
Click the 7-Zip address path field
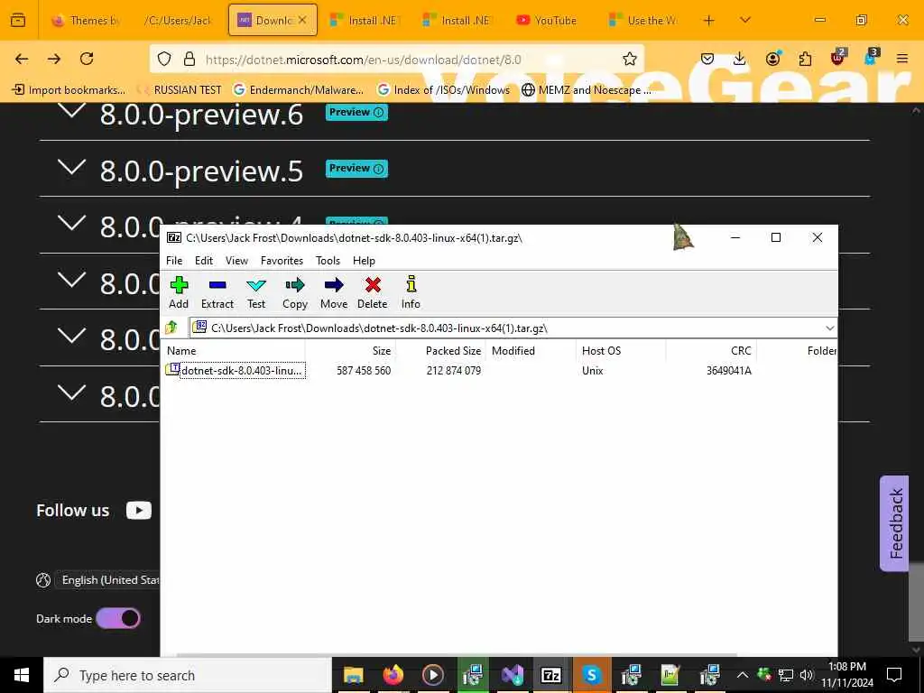pos(507,328)
